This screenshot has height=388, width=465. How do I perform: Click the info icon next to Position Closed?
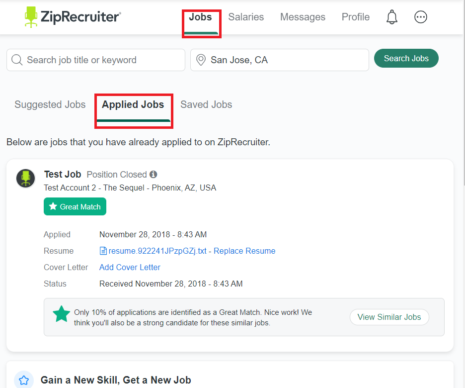(153, 174)
